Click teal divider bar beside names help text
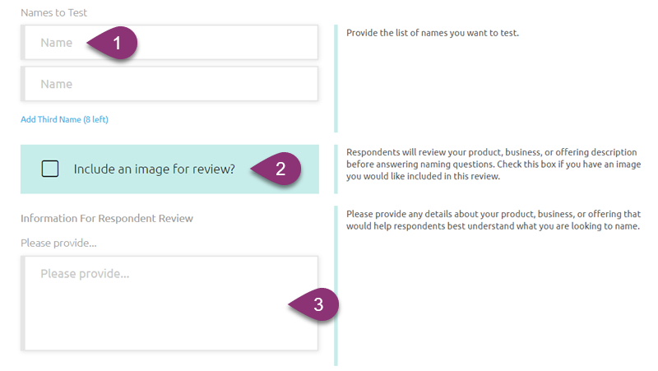 pos(336,78)
